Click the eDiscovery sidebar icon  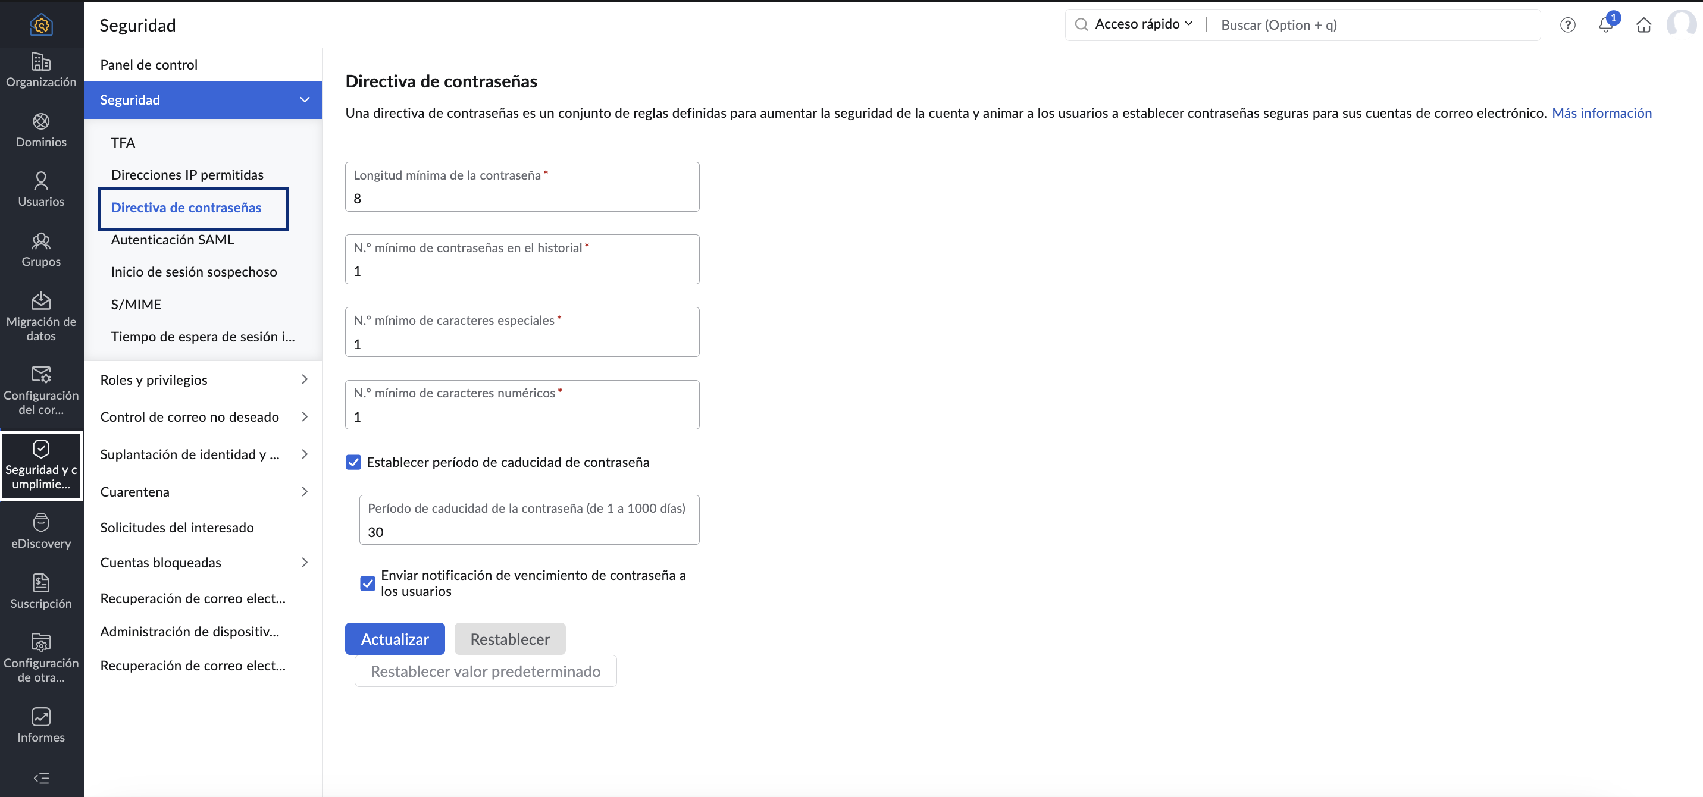pos(41,531)
